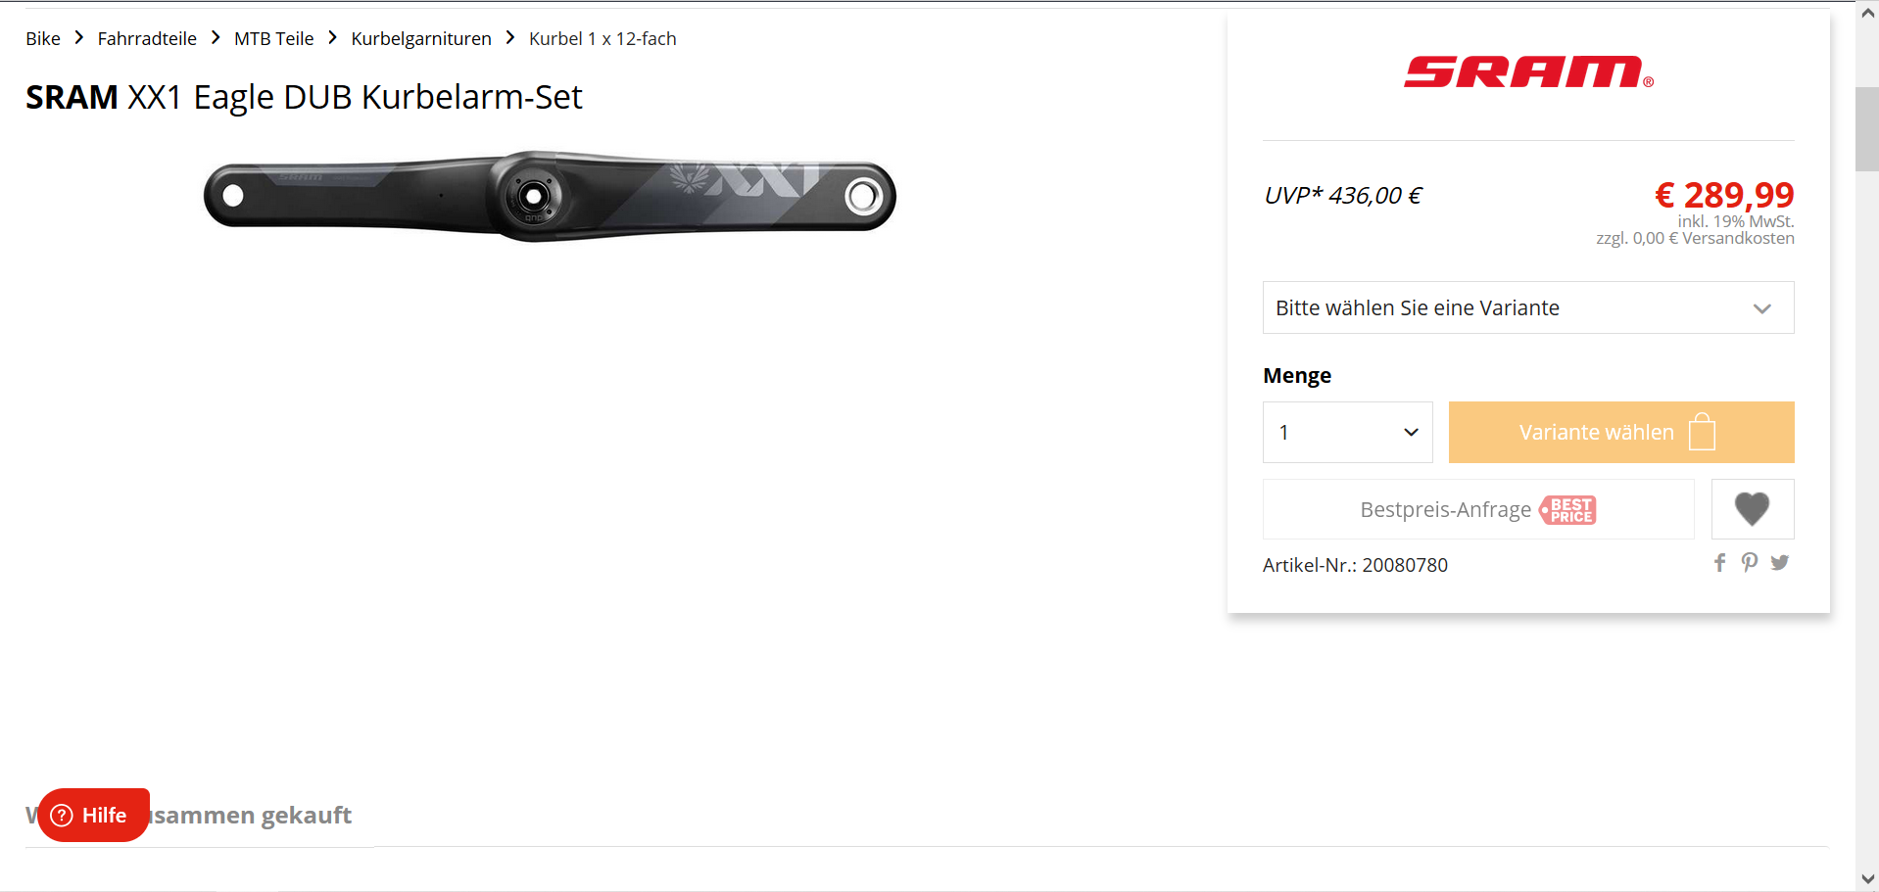1879x892 pixels.
Task: Open the Menge quantity dropdown
Action: [x=1348, y=432]
